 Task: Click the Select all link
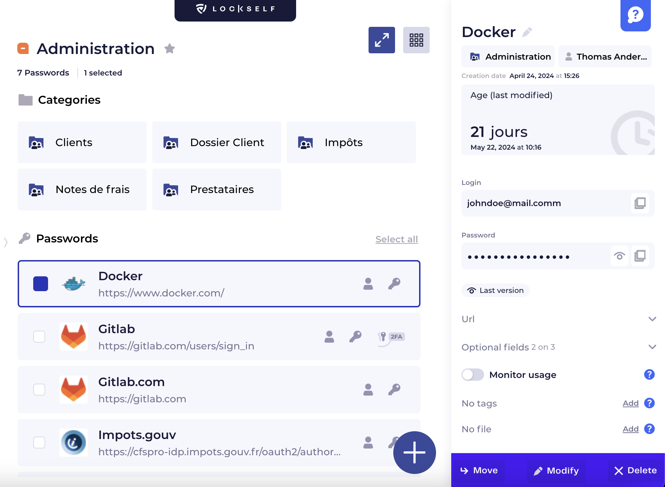pyautogui.click(x=396, y=239)
